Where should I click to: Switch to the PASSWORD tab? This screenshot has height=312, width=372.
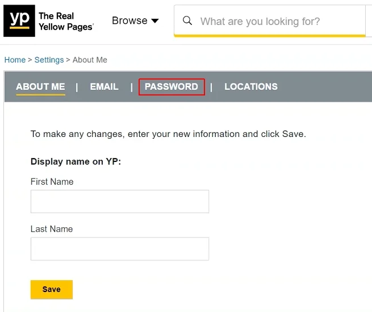pyautogui.click(x=172, y=87)
